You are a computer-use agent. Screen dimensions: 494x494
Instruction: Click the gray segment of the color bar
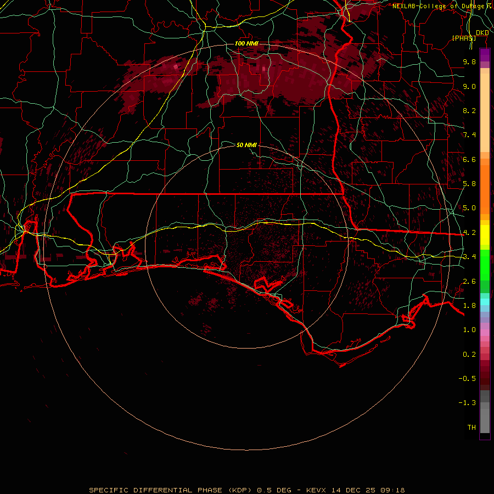pyautogui.click(x=485, y=413)
